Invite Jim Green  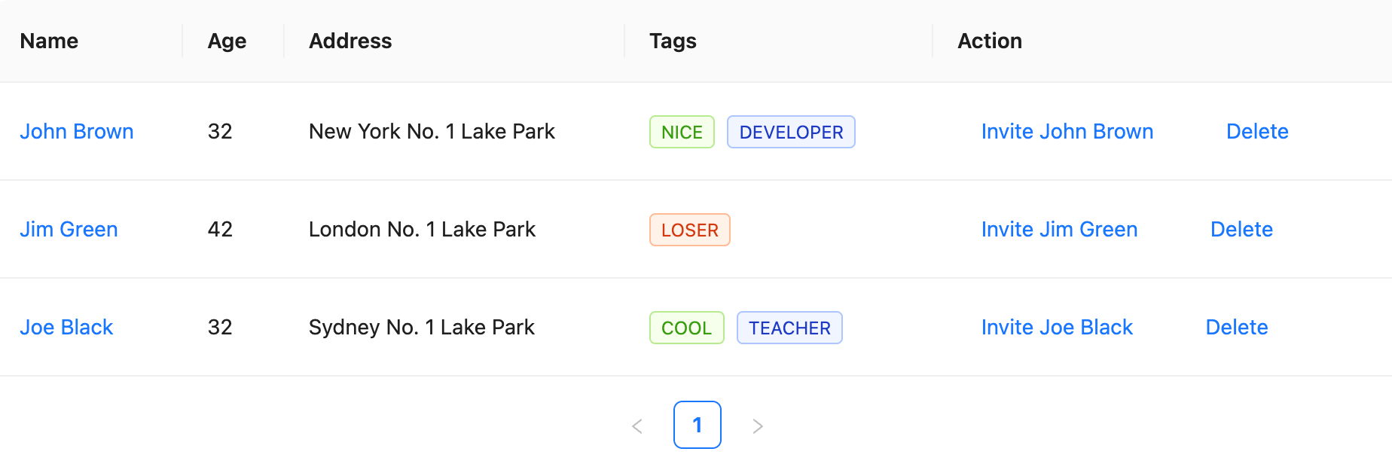[1059, 229]
